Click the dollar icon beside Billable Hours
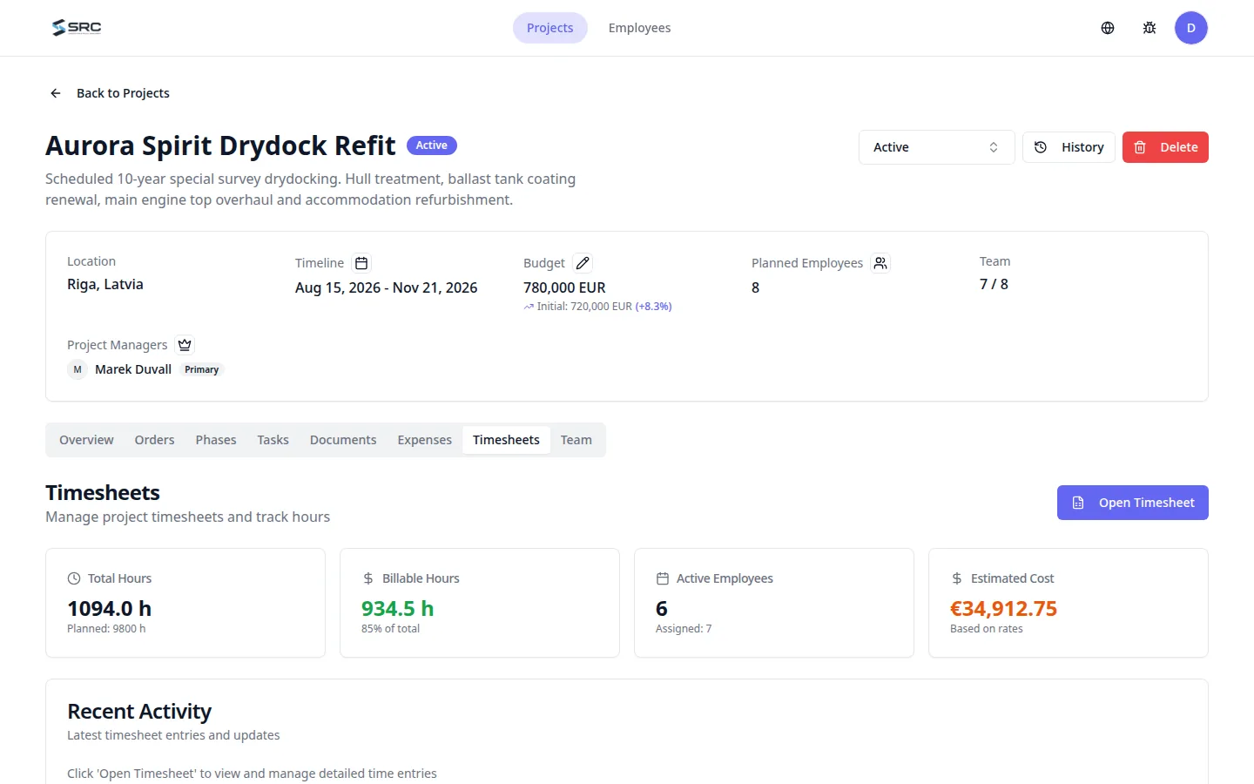The height and width of the screenshot is (784, 1254). point(368,578)
